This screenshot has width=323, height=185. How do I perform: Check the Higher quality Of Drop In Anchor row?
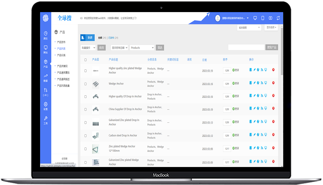86,97
